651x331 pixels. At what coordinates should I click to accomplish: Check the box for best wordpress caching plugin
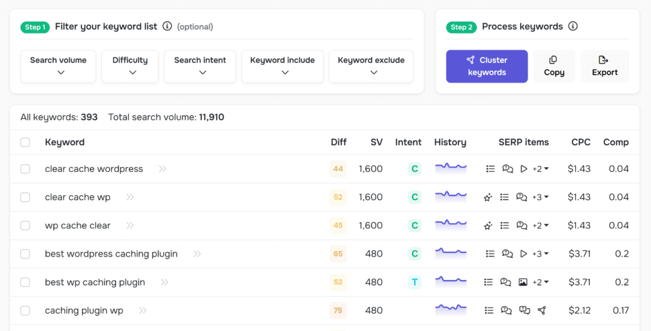(x=26, y=254)
